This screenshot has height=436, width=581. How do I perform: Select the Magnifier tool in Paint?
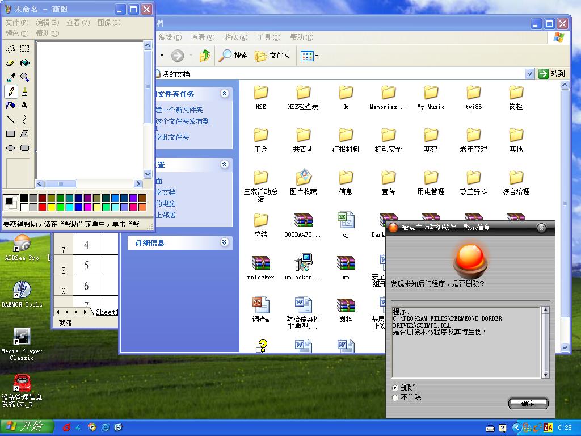[x=25, y=77]
